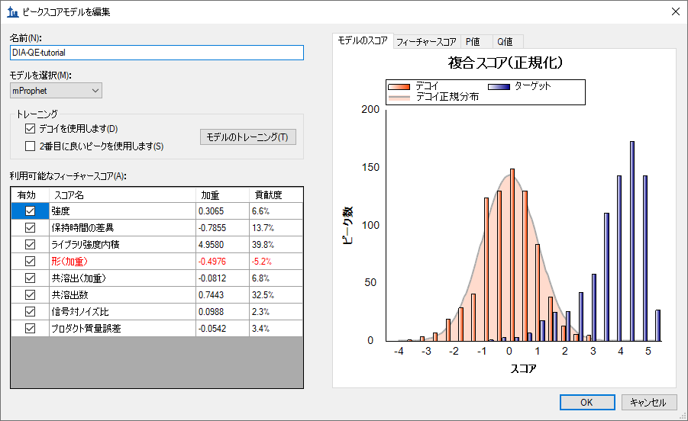This screenshot has width=688, height=421.
Task: Close the peak scoring model dialog
Action: (x=675, y=11)
